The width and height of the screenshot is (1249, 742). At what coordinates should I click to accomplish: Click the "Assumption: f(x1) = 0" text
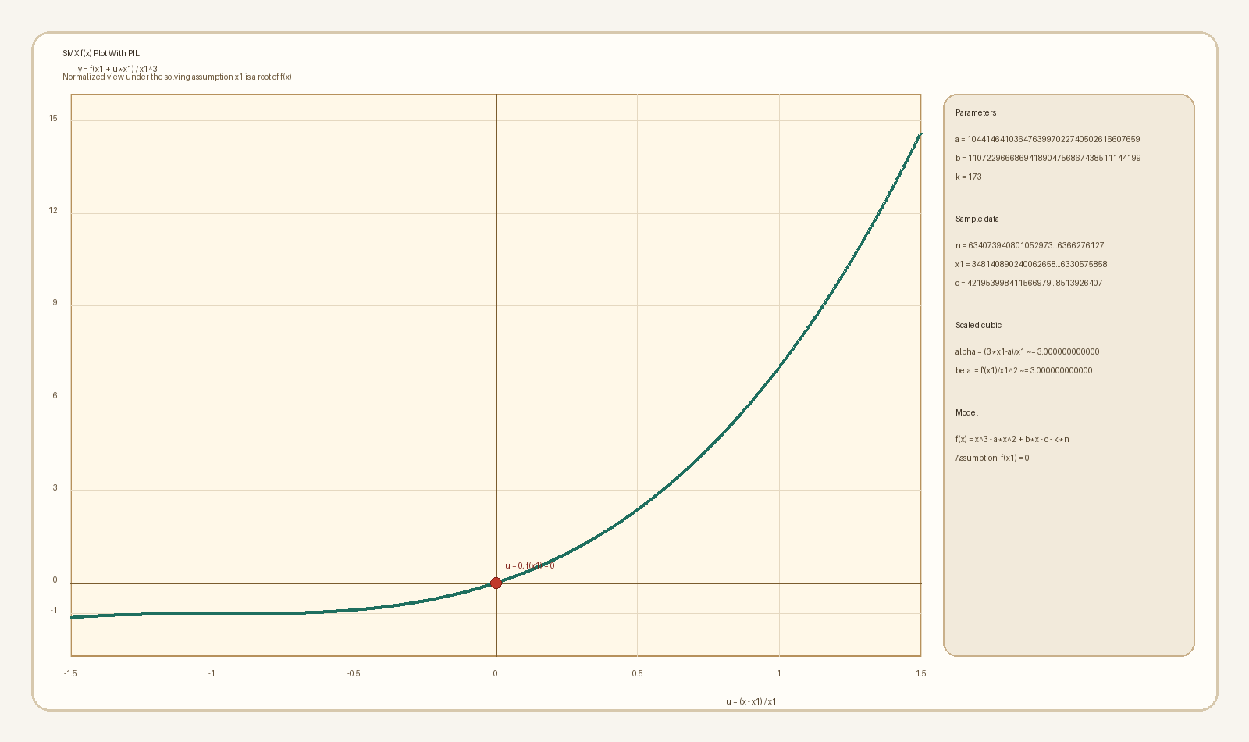click(x=991, y=458)
